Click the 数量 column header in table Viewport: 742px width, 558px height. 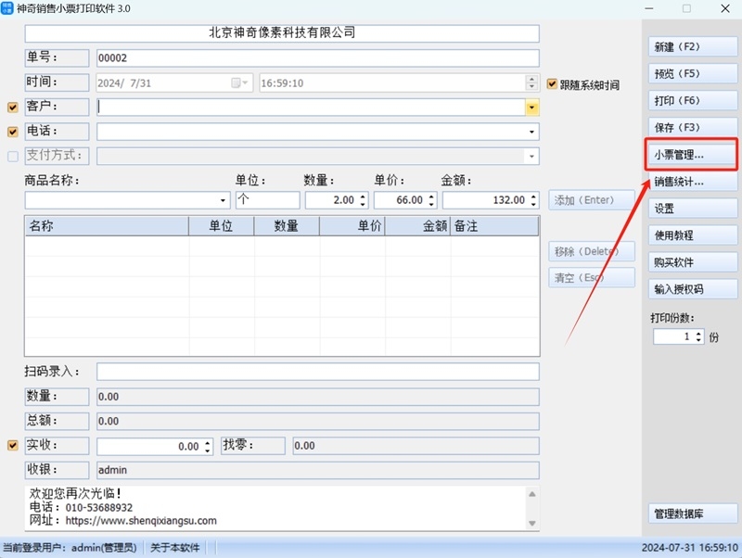point(287,226)
